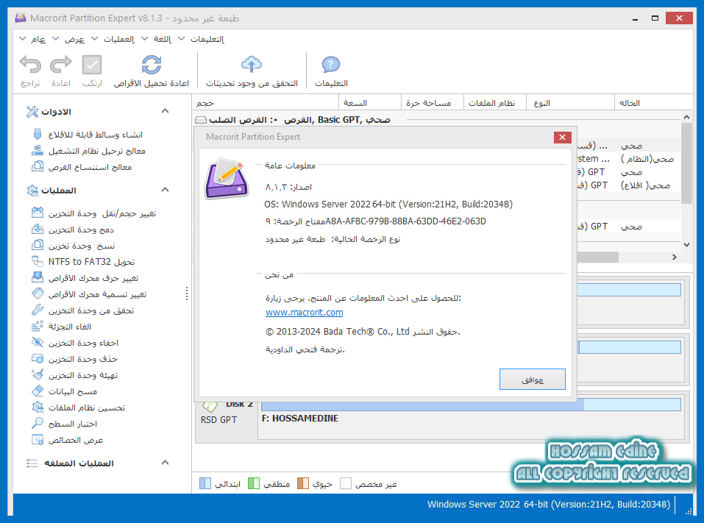Select the Hide volume eye icon

pos(38,342)
